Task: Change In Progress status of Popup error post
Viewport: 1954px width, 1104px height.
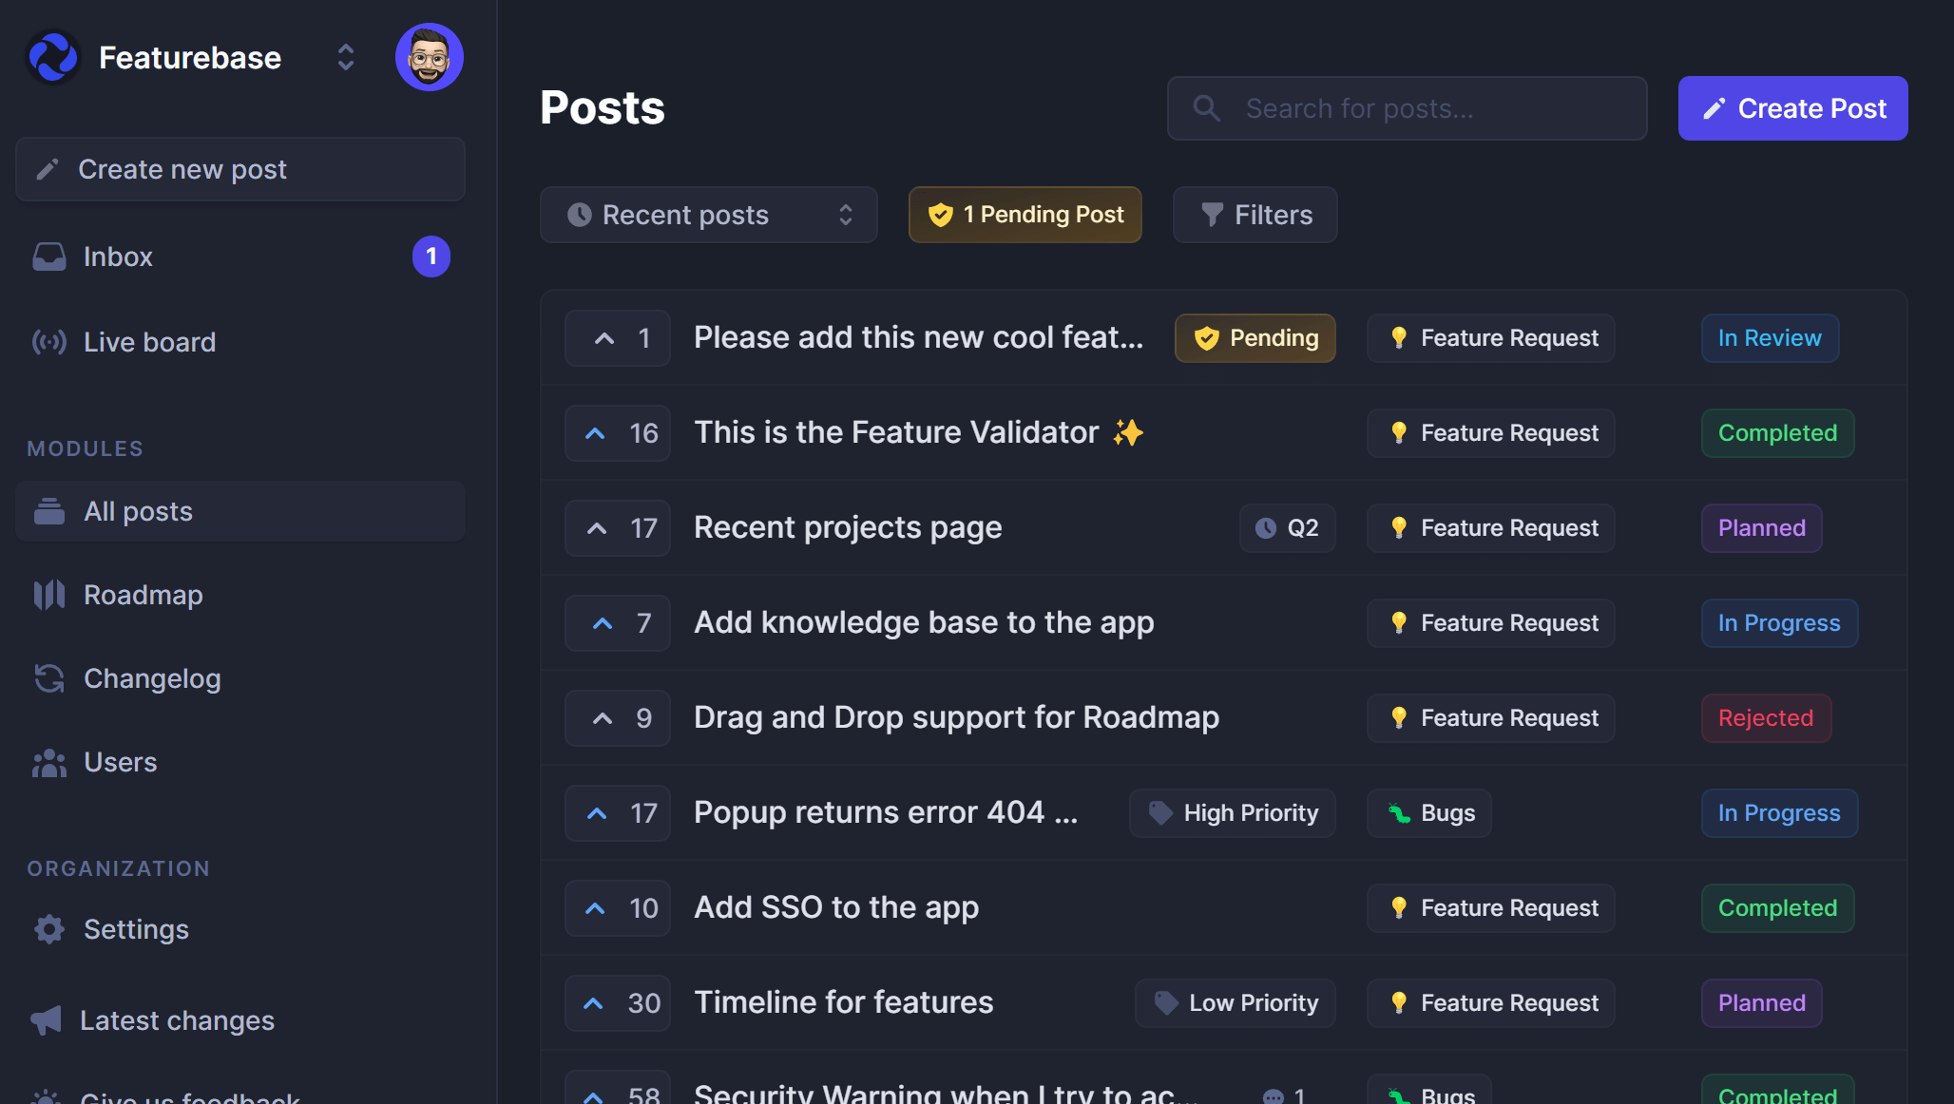Action: click(1779, 813)
